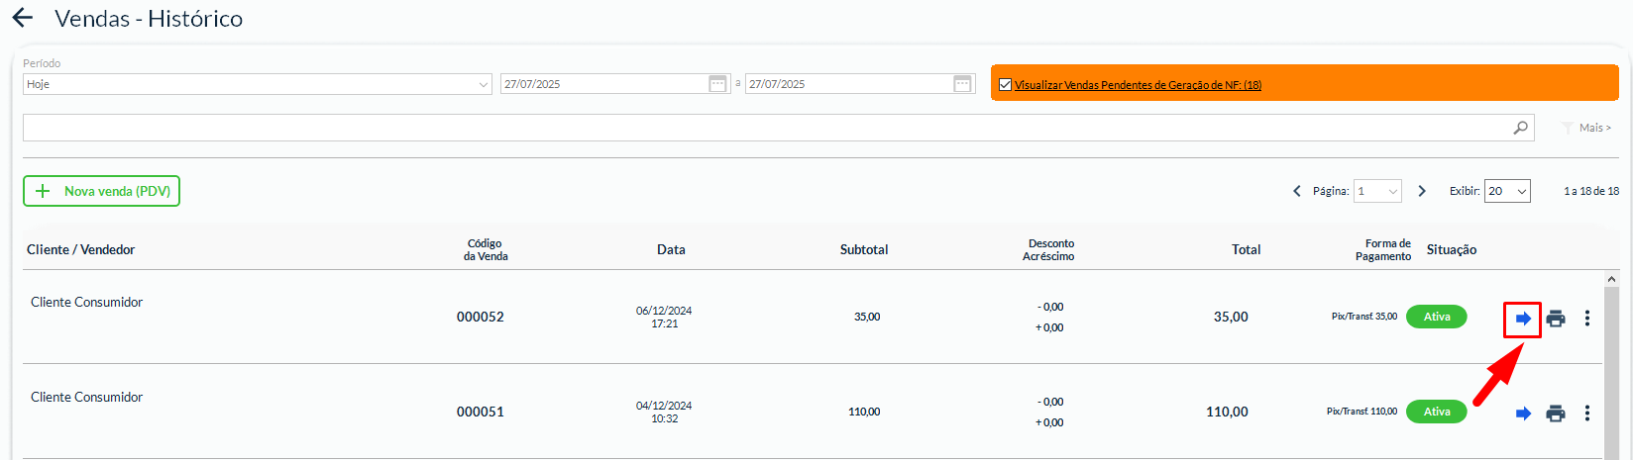Expand the Mais filters option
Screen dimensions: 1633x460
coord(1587,128)
